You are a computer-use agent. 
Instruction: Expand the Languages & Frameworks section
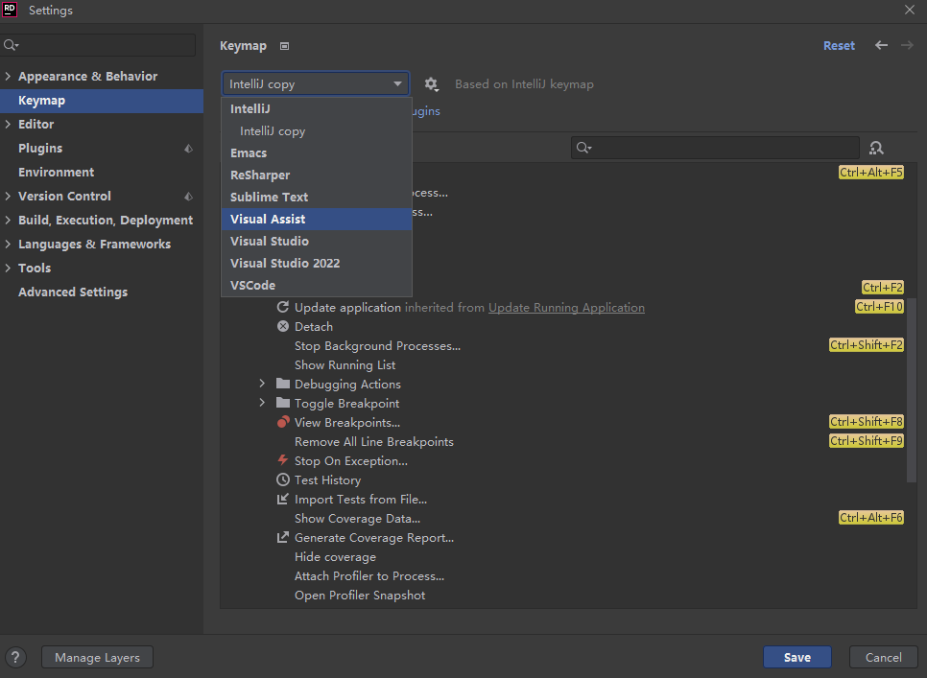tap(8, 244)
